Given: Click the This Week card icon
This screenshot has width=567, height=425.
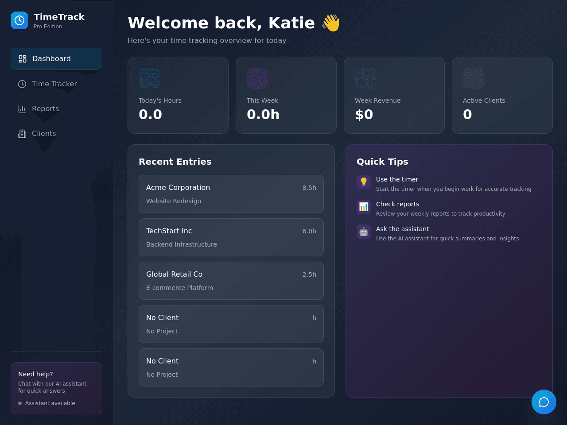Looking at the screenshot, I should 257,78.
